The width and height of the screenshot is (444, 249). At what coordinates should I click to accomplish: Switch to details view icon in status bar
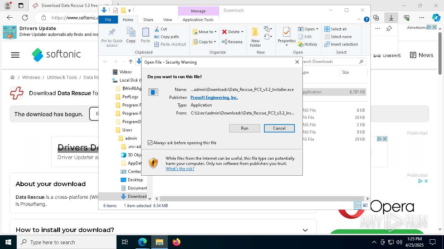pos(358,206)
